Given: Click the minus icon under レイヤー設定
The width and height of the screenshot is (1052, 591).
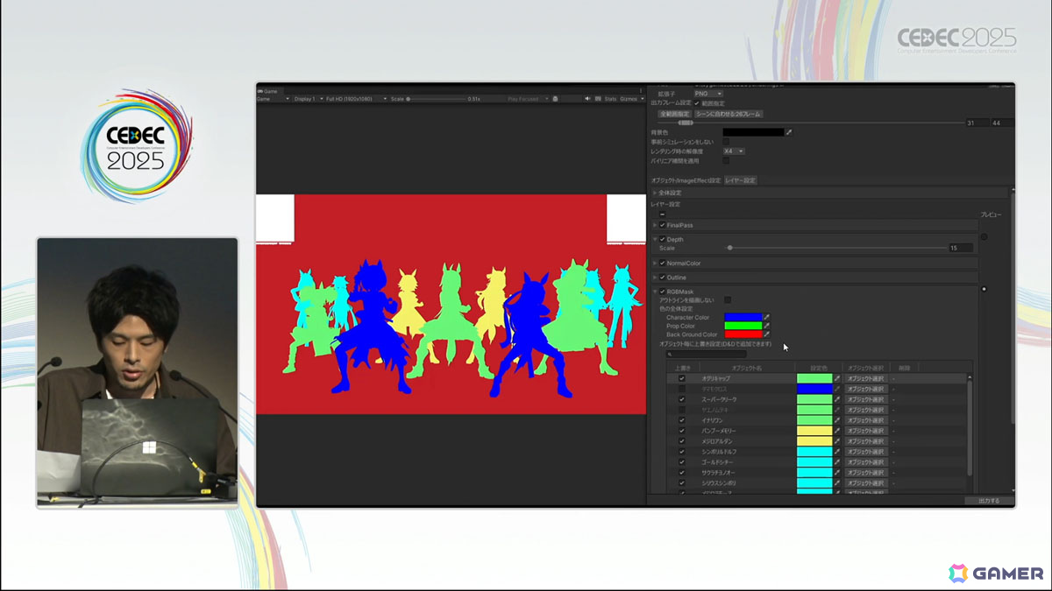Looking at the screenshot, I should point(662,214).
